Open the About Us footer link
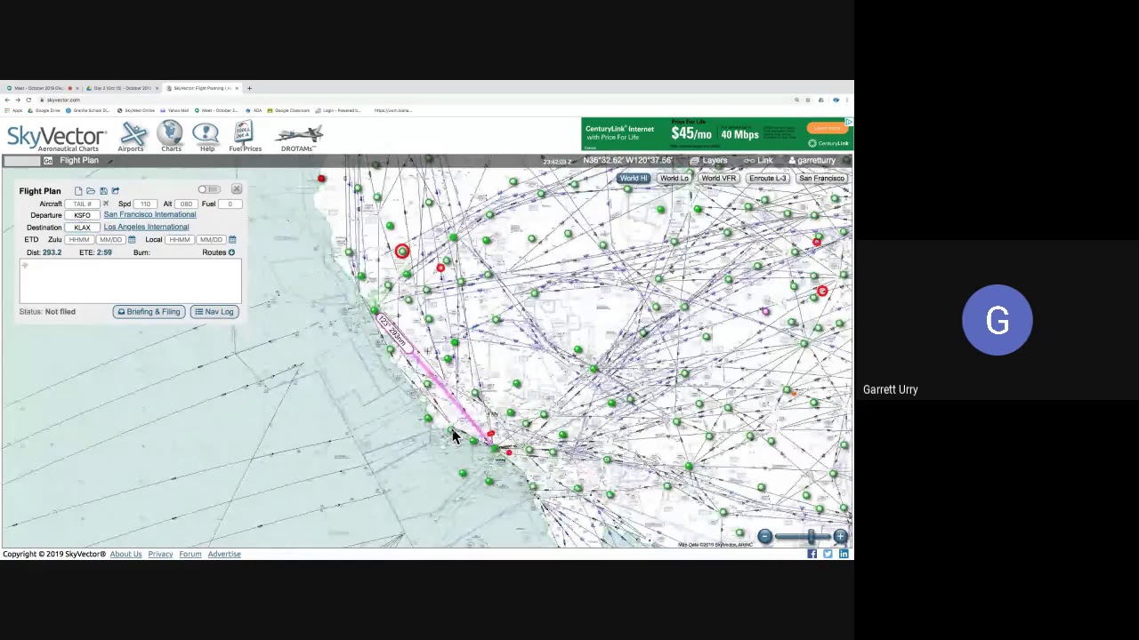The height and width of the screenshot is (640, 1139). [x=125, y=555]
